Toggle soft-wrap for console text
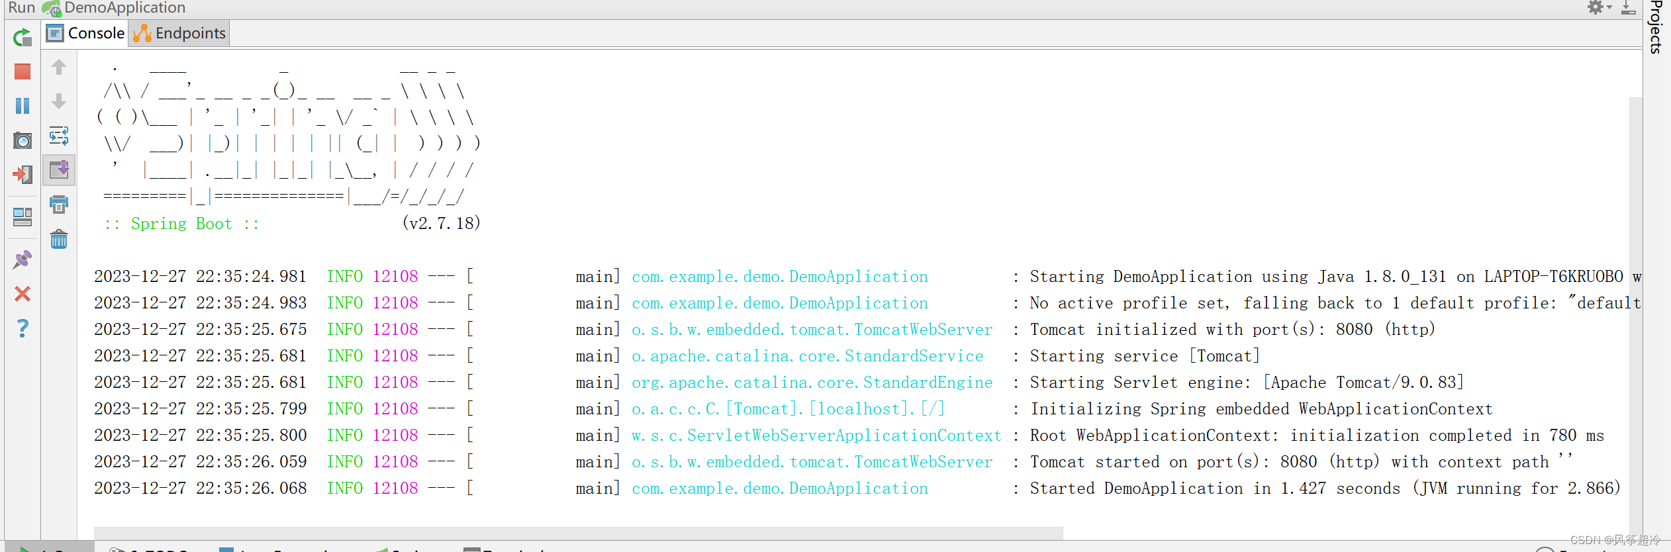The height and width of the screenshot is (552, 1671). click(x=59, y=136)
